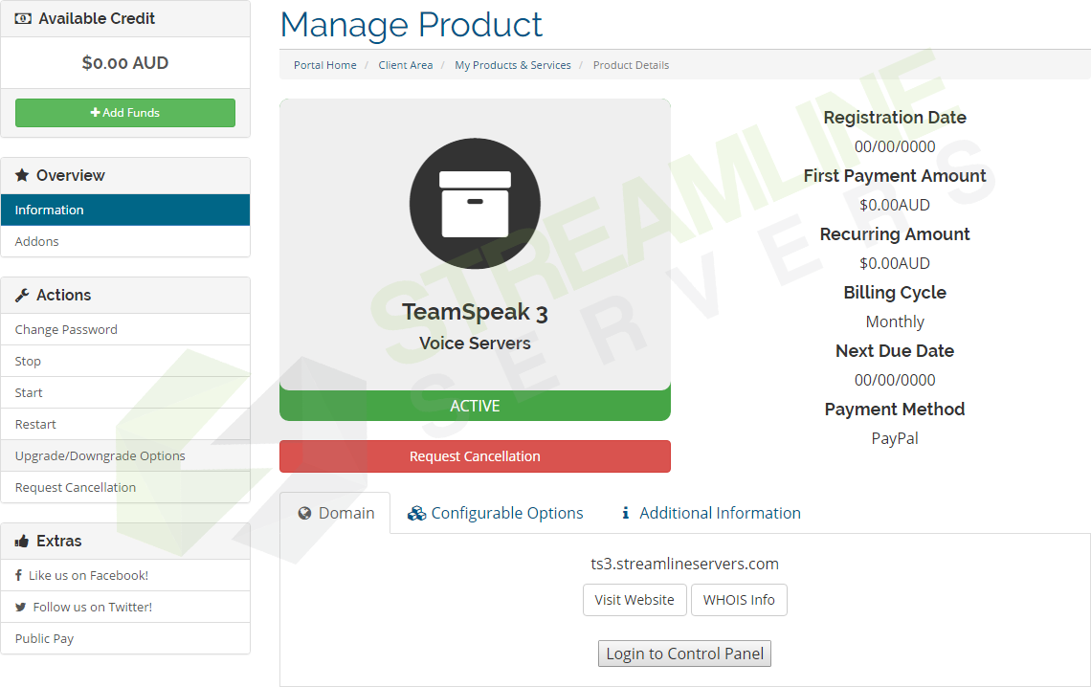Image resolution: width=1091 pixels, height=687 pixels.
Task: Choose Change Password from Actions
Action: click(x=66, y=330)
